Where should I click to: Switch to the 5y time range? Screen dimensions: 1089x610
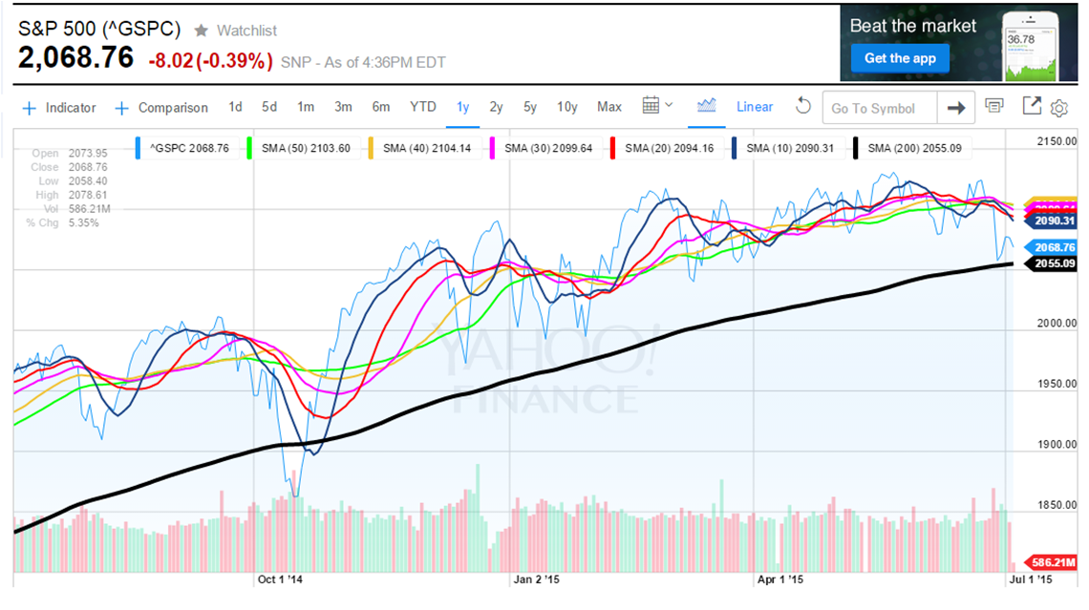530,107
